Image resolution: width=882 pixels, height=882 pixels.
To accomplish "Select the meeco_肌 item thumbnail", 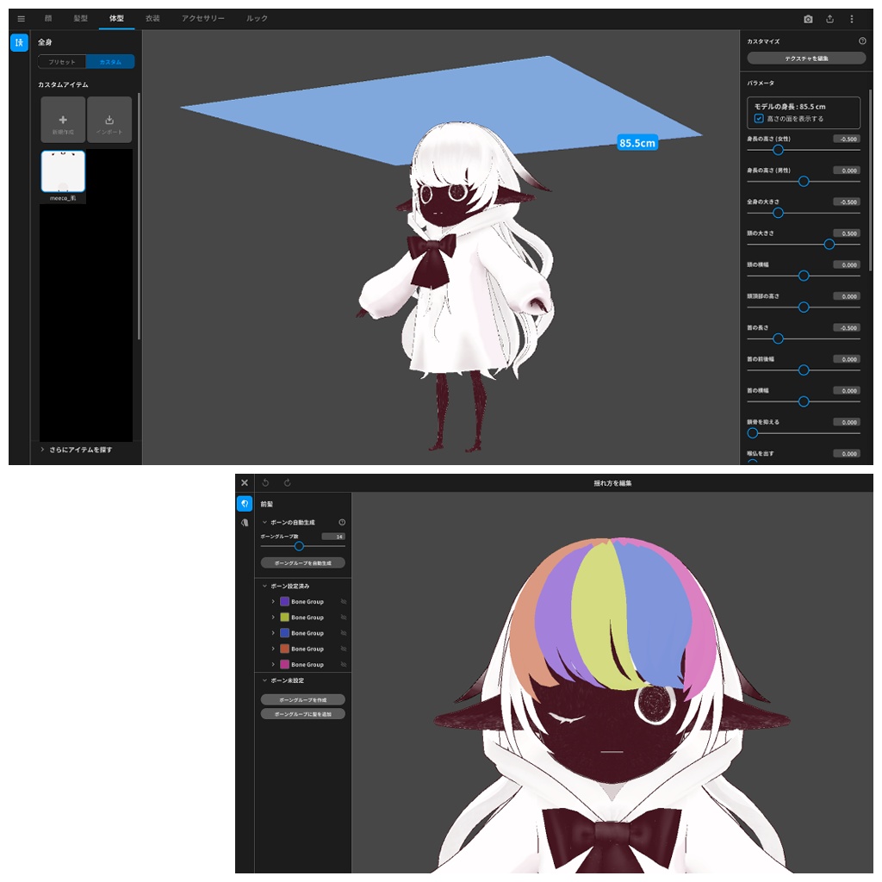I will 61,171.
